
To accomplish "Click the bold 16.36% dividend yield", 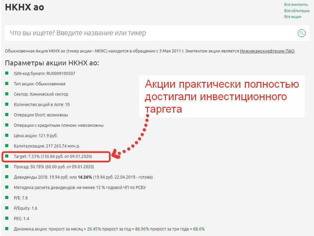I will click(x=85, y=177).
